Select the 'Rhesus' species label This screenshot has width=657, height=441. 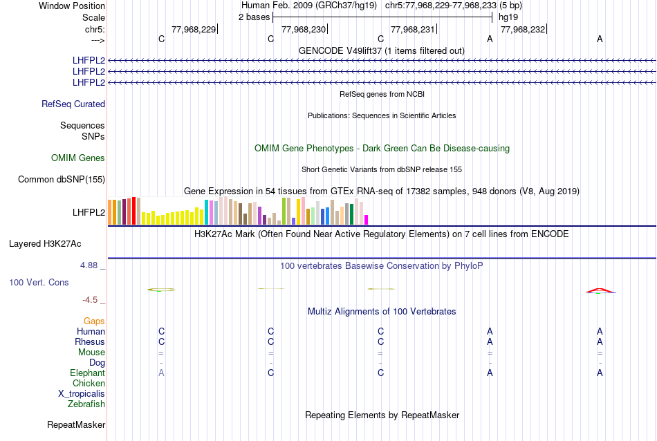coord(90,341)
